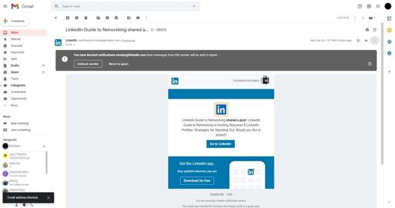Open Google Calendar side panel icon
The width and height of the screenshot is (395, 208).
click(x=389, y=19)
